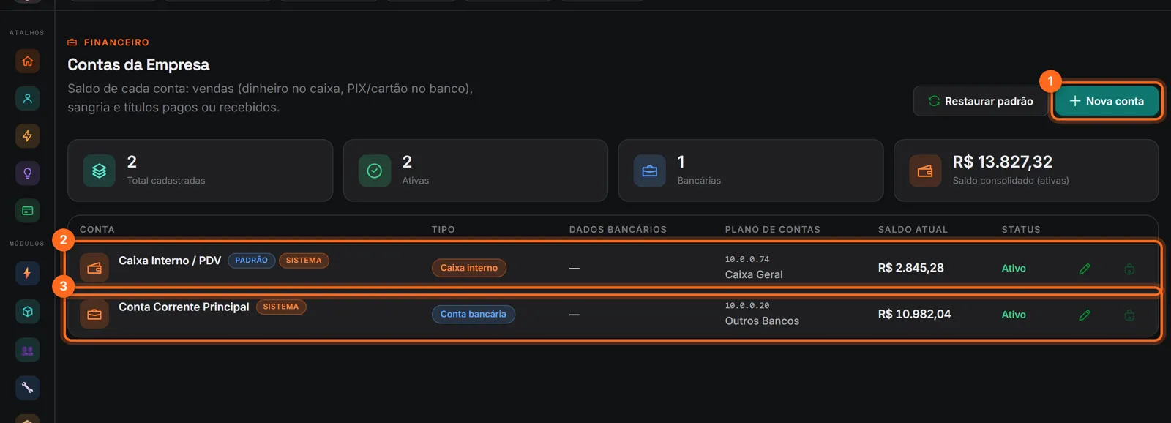Open the green card shortcut icon
The image size is (1171, 423).
point(27,211)
